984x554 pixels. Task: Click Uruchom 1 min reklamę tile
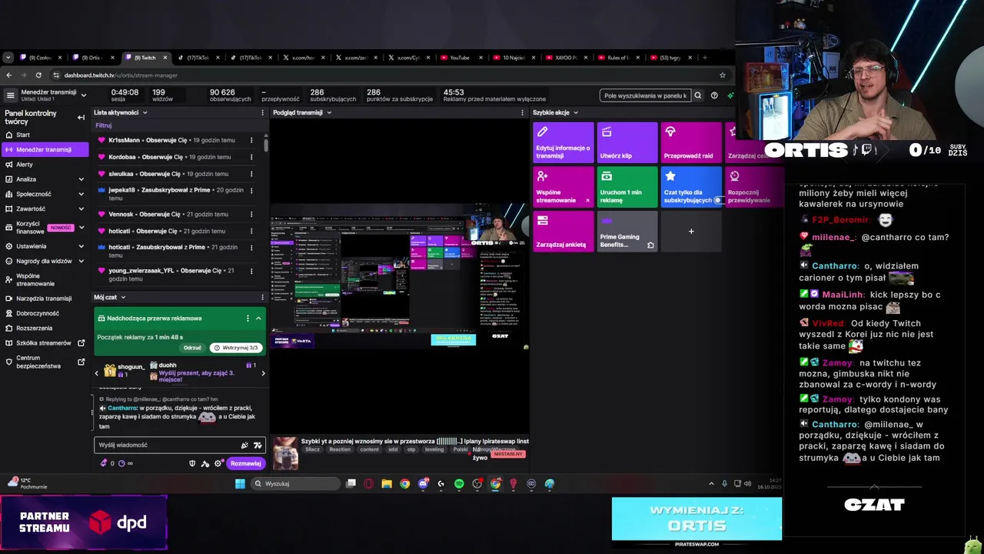click(627, 187)
